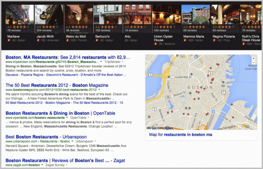Click the Bistro du Midi restaurant photo

click(x=79, y=15)
